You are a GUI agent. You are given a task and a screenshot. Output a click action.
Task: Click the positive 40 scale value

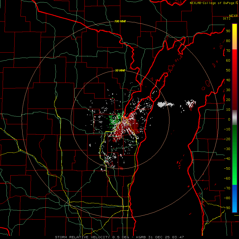[228, 80]
